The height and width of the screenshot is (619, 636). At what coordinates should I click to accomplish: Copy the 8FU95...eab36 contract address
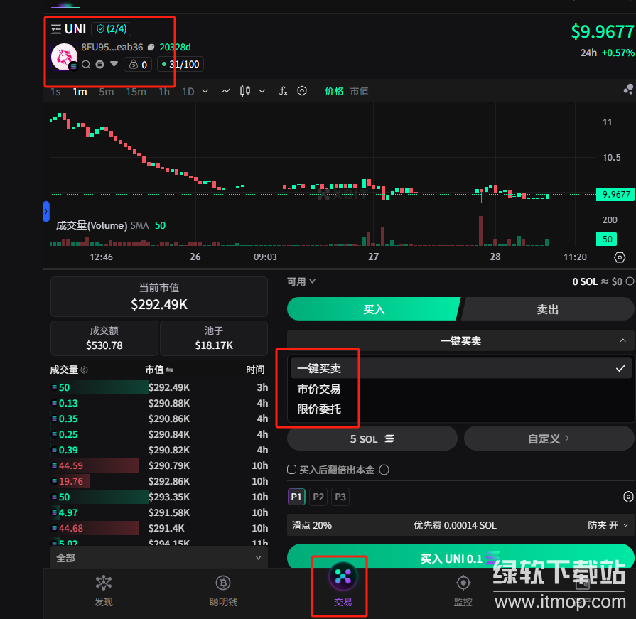tap(151, 48)
